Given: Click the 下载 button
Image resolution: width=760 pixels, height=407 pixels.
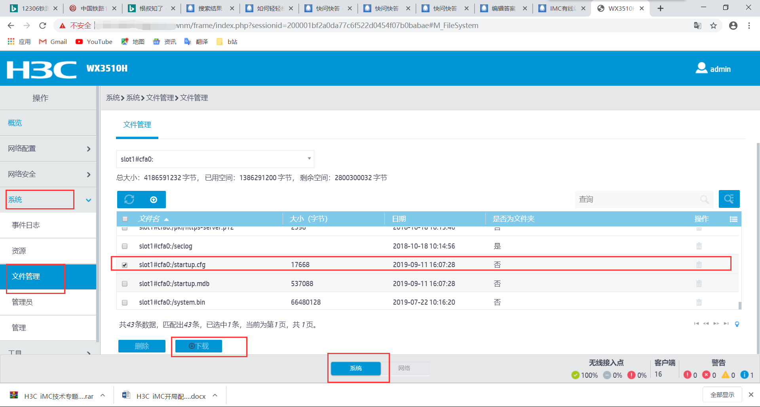Looking at the screenshot, I should pos(199,346).
